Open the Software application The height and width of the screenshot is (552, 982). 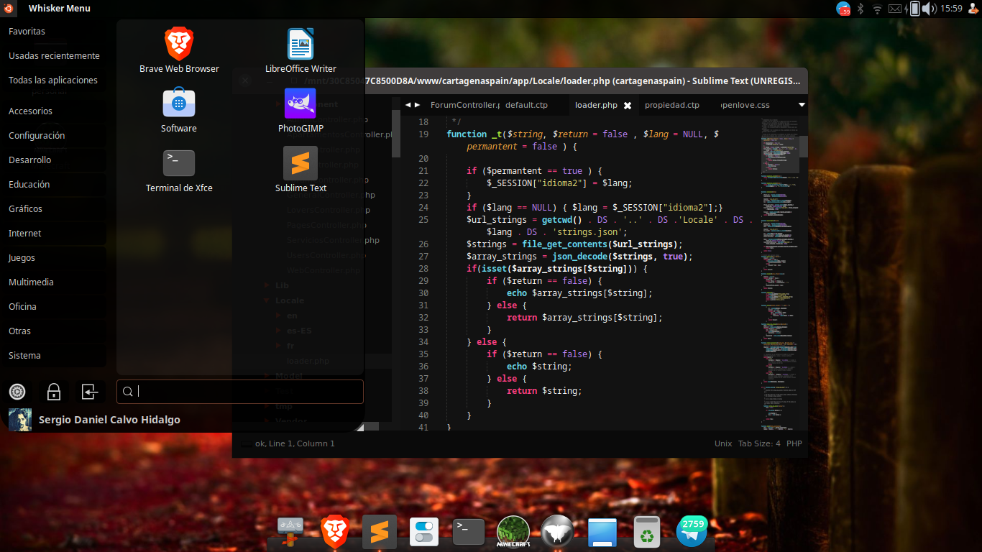click(178, 103)
